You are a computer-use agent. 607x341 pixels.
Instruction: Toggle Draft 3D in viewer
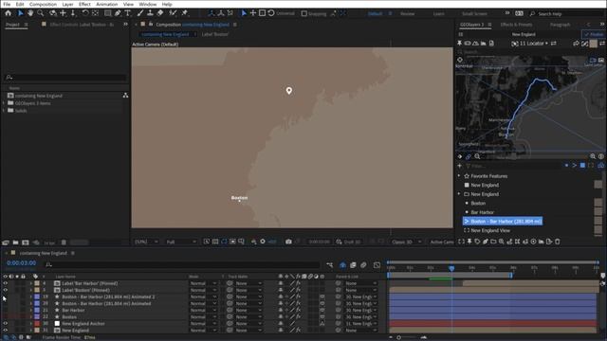348,242
